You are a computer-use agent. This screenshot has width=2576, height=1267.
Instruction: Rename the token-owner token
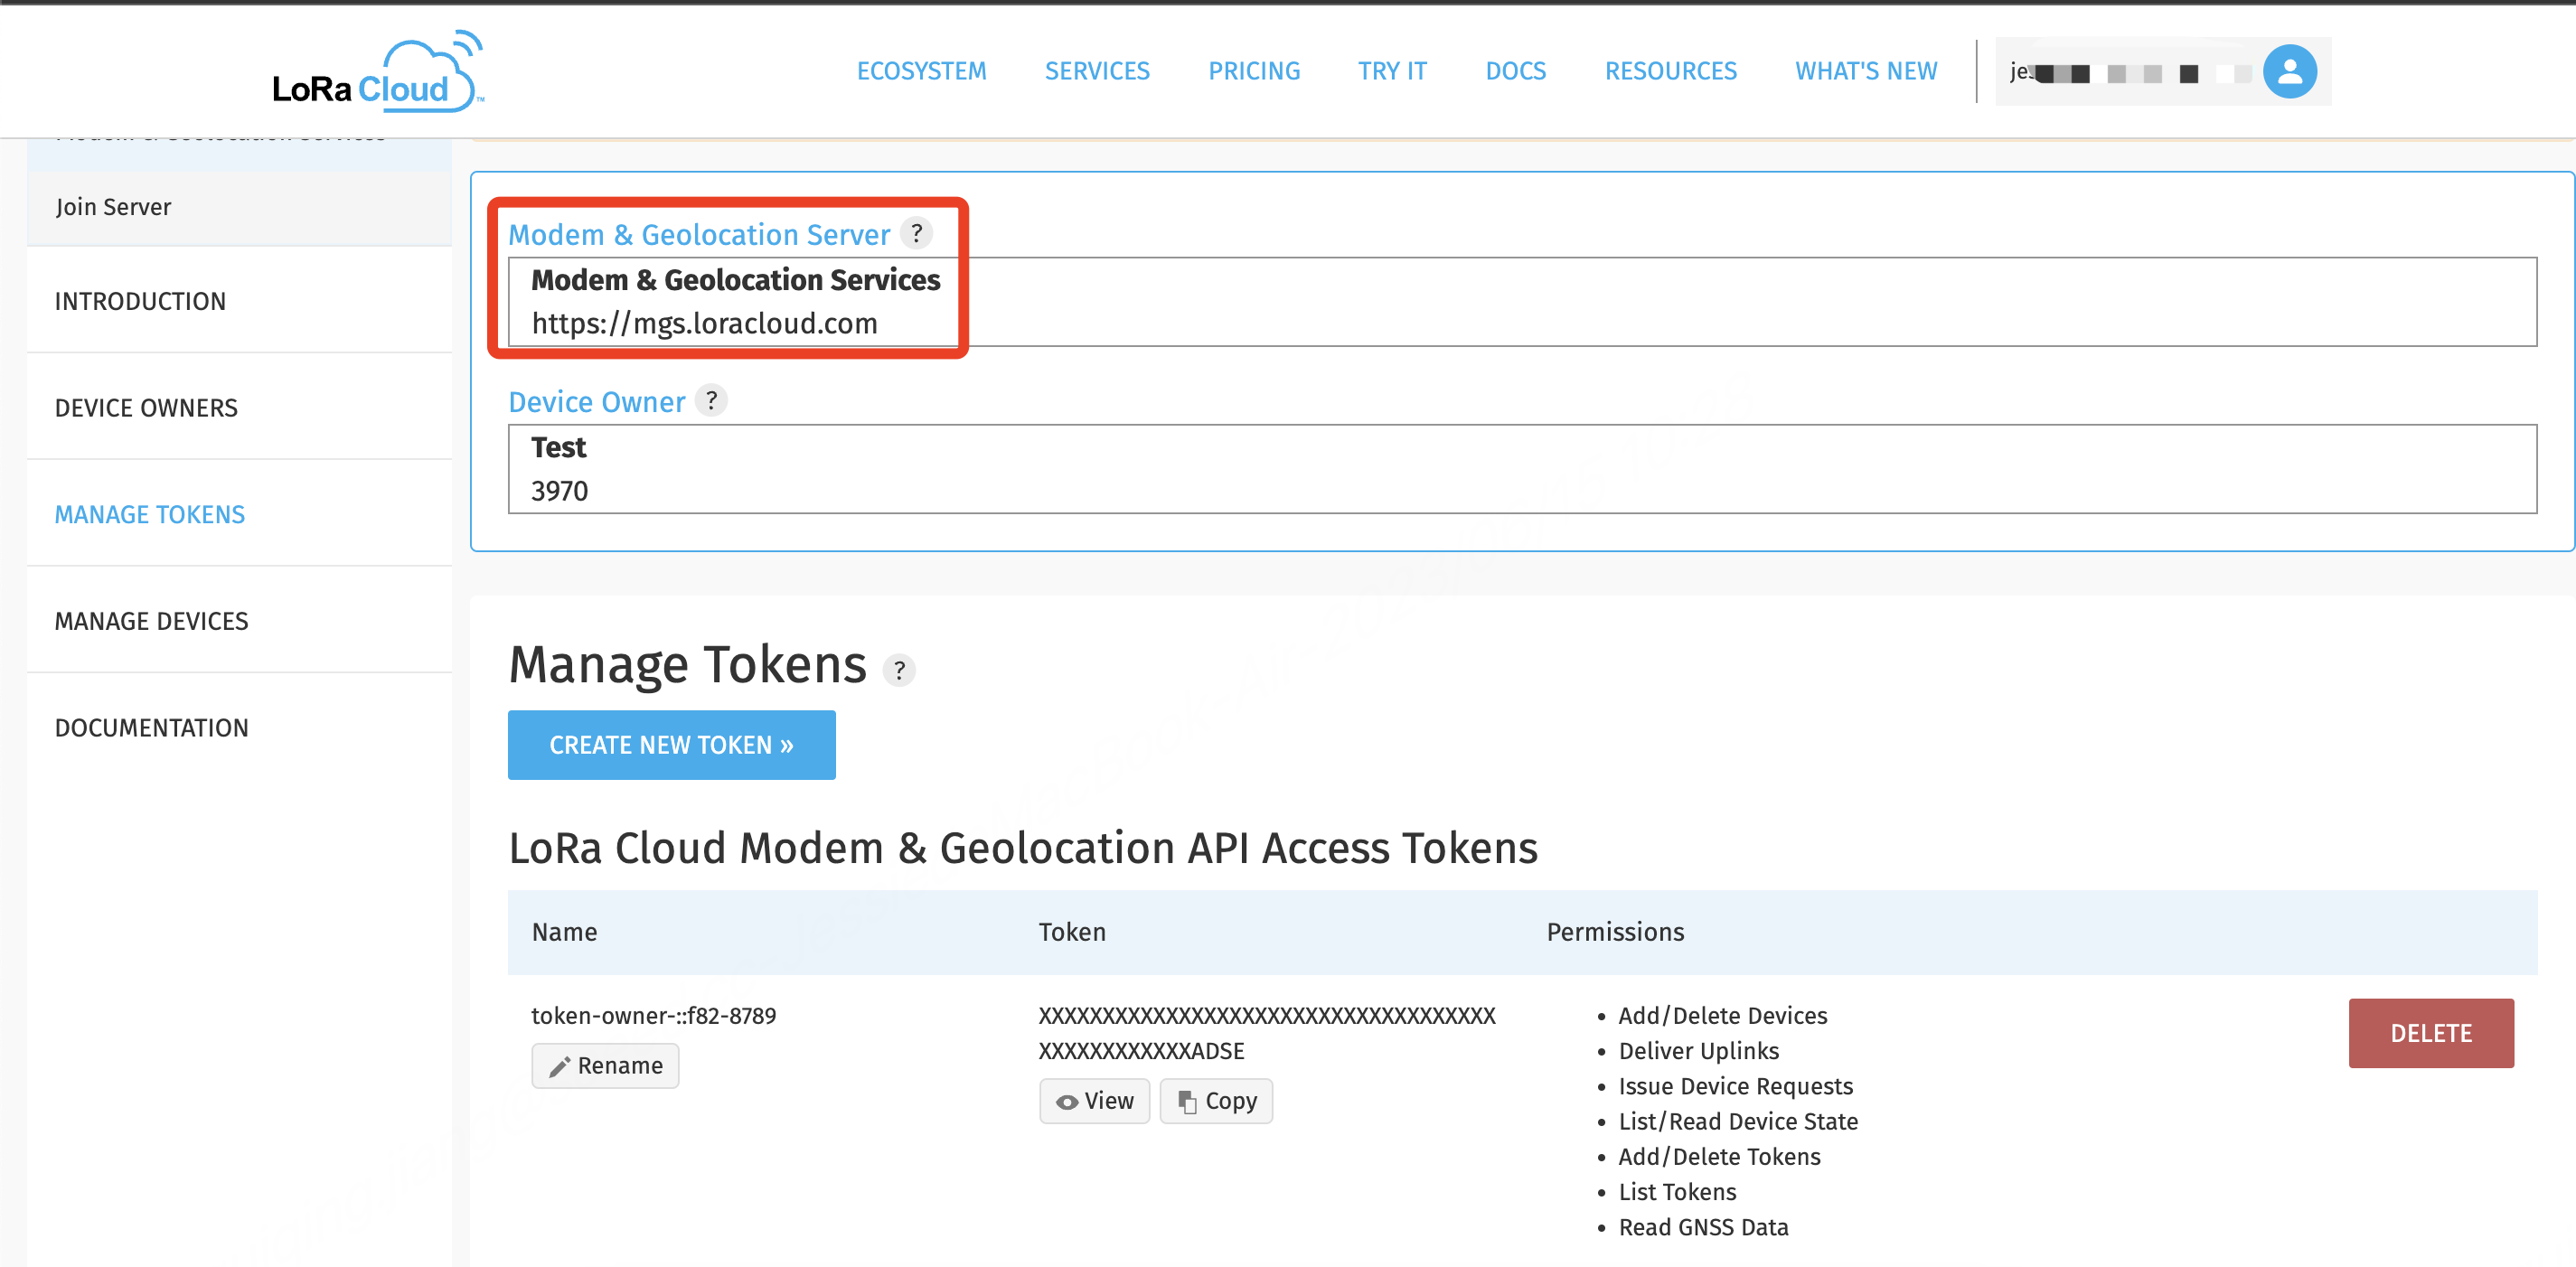605,1065
